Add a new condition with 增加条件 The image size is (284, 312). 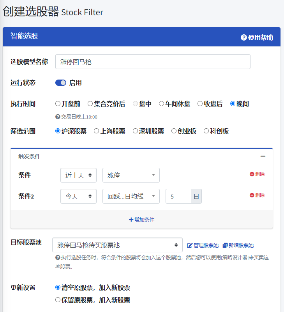tap(141, 220)
